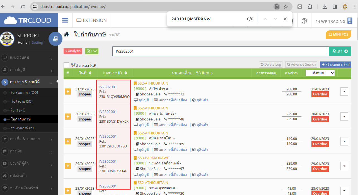This screenshot has width=358, height=195.
Task: Expand the 230130MK98XT40 row with plus icon
Action: coord(68,166)
